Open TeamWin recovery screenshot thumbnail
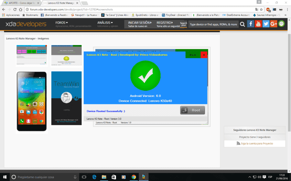 tap(66, 98)
